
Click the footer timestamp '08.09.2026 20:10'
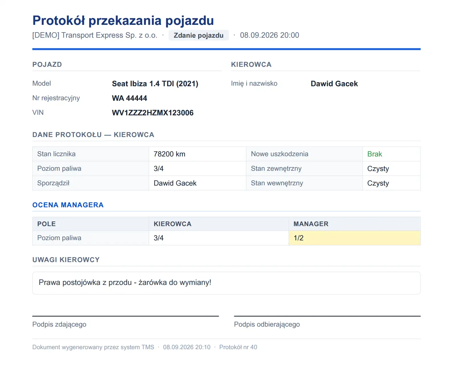click(187, 347)
